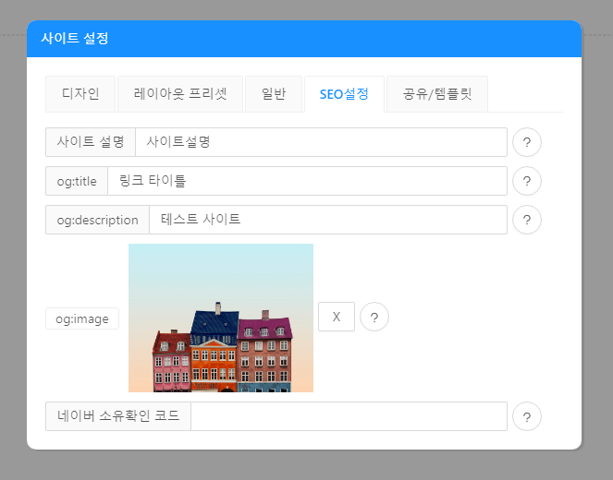Viewport: 613px width, 480px height.
Task: Click the SEO설정 tab
Action: pos(344,94)
